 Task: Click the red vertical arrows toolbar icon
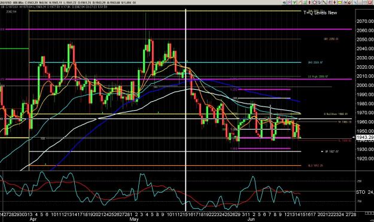(335, 2)
